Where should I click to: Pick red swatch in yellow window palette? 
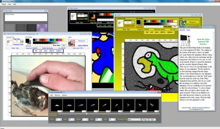coord(156,21)
